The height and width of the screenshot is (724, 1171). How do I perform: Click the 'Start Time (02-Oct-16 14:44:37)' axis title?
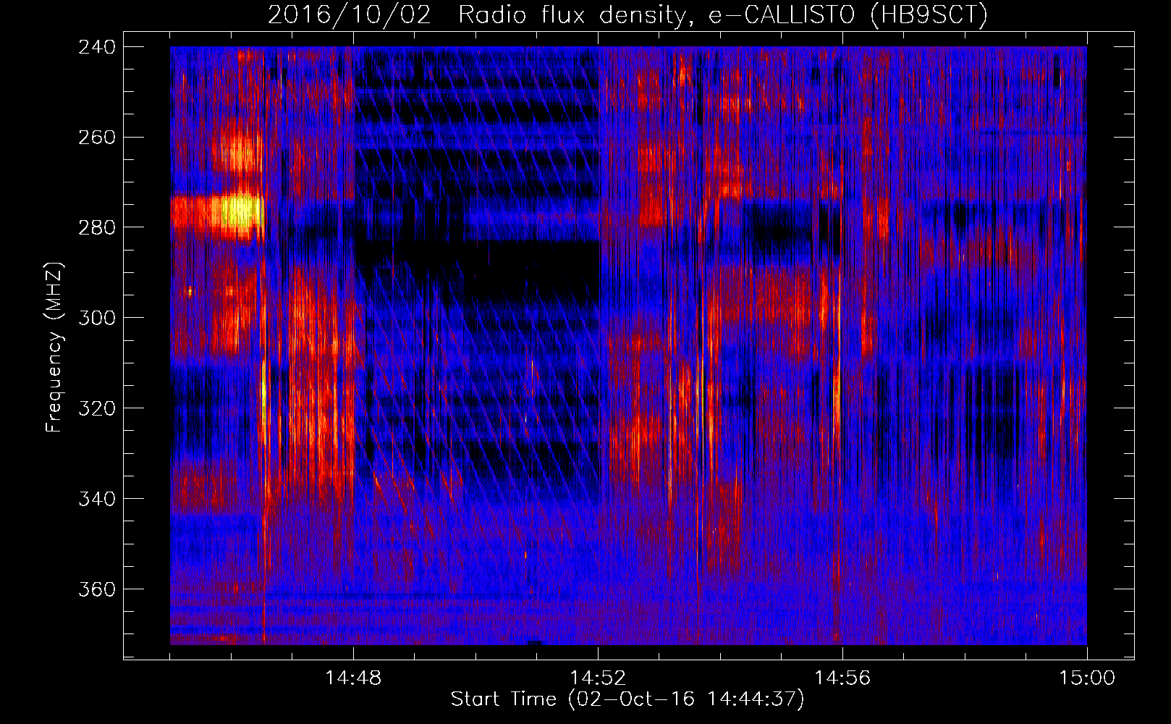coord(627,699)
